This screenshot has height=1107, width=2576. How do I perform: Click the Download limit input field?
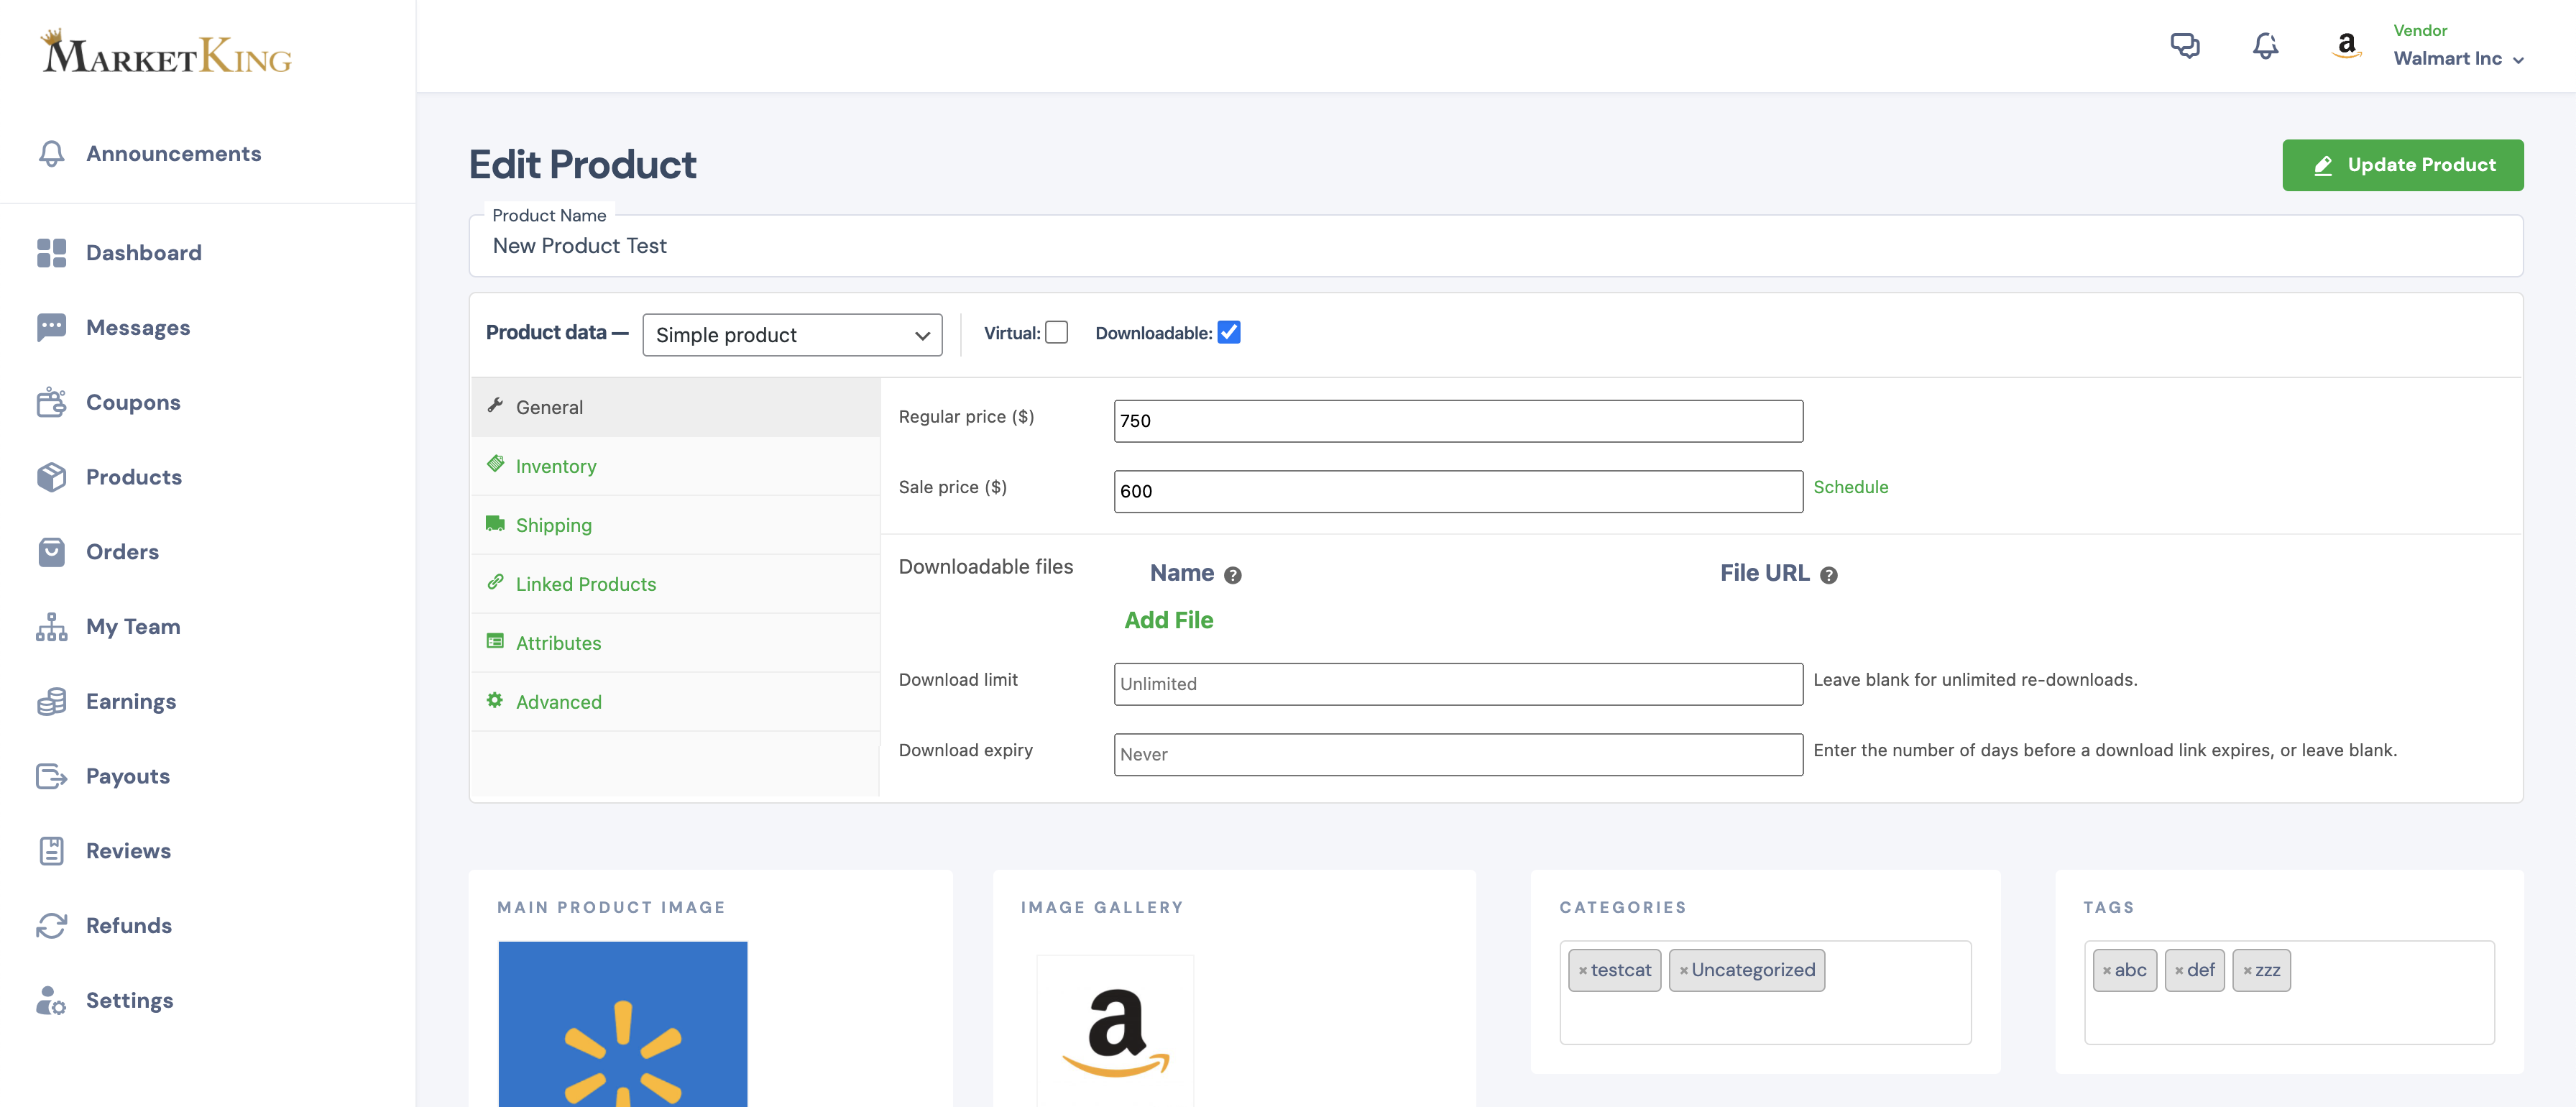[x=1457, y=684]
